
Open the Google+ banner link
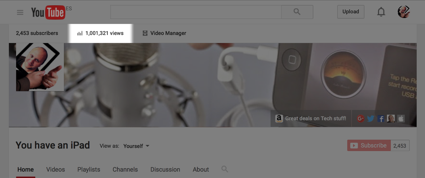click(361, 119)
